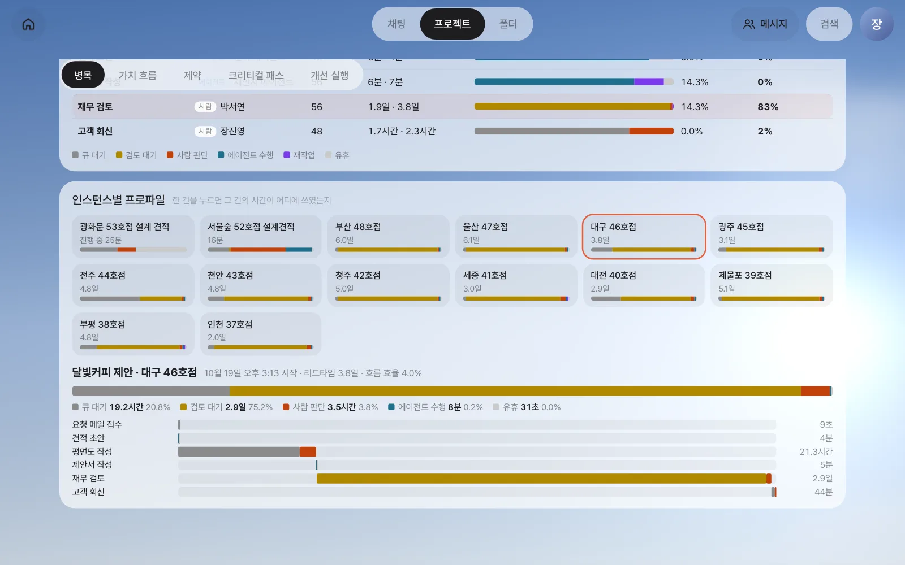Toggle the 재작업 legend item

pos(299,155)
